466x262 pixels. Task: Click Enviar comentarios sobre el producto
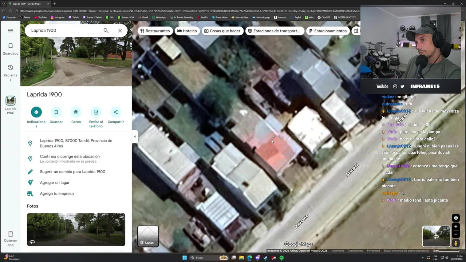(406, 251)
